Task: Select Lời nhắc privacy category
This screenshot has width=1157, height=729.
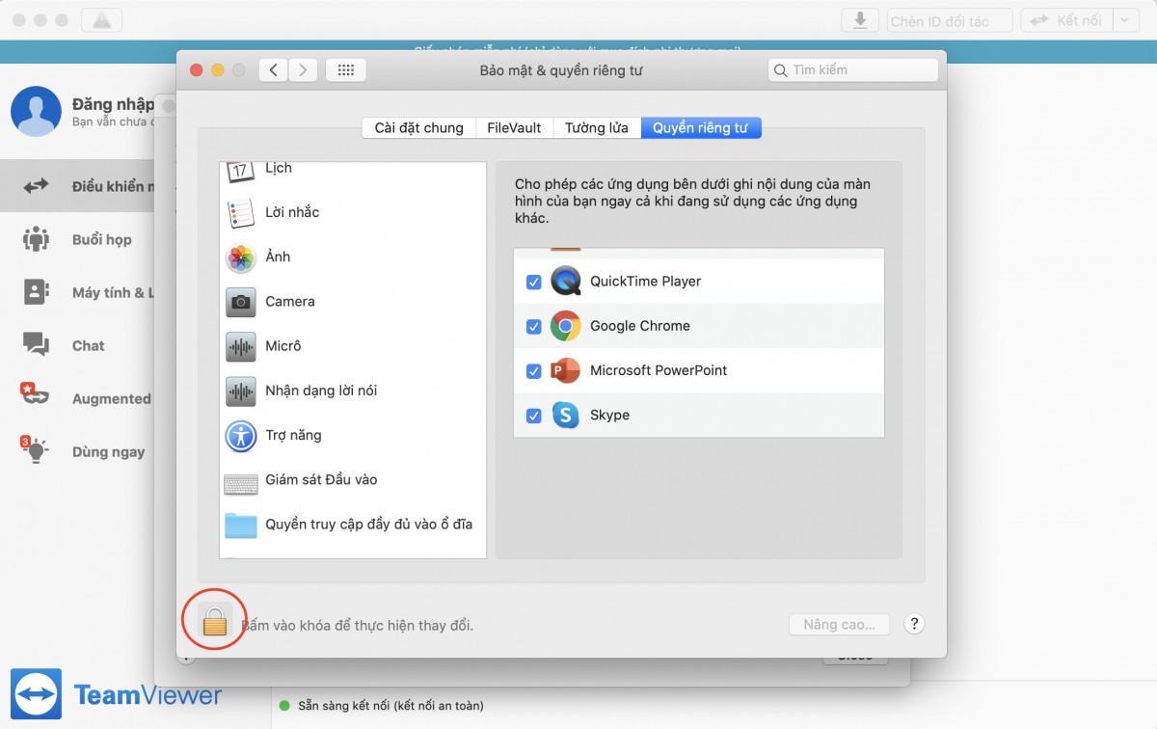Action: click(289, 212)
